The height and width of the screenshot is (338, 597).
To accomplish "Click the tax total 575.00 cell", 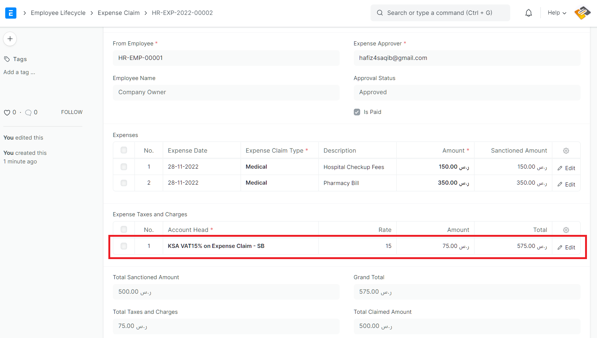I will pyautogui.click(x=513, y=246).
